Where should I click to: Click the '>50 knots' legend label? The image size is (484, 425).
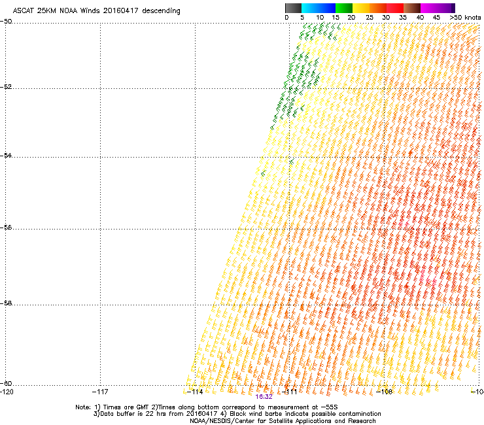tap(465, 18)
